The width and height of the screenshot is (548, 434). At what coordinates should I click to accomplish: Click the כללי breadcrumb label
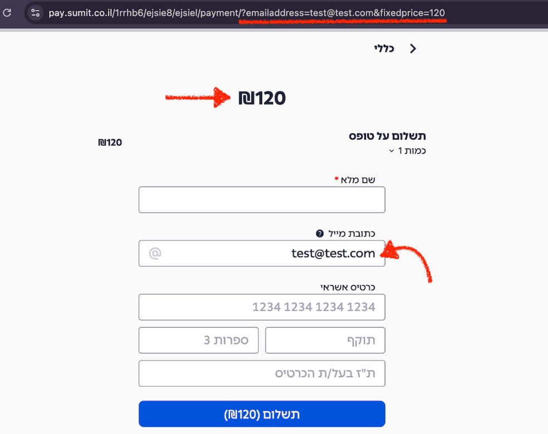(x=384, y=48)
